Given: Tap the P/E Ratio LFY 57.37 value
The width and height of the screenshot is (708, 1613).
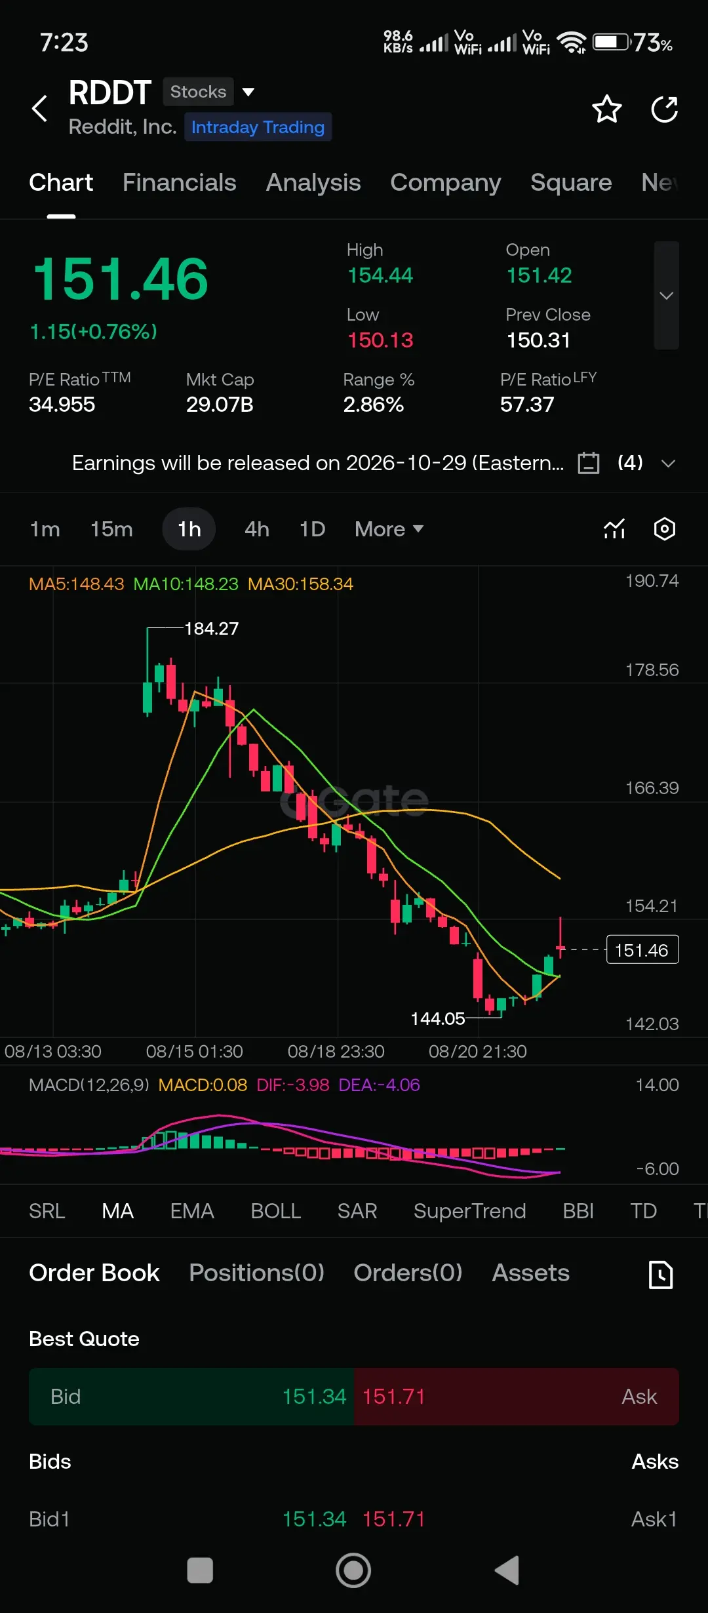Looking at the screenshot, I should coord(527,405).
